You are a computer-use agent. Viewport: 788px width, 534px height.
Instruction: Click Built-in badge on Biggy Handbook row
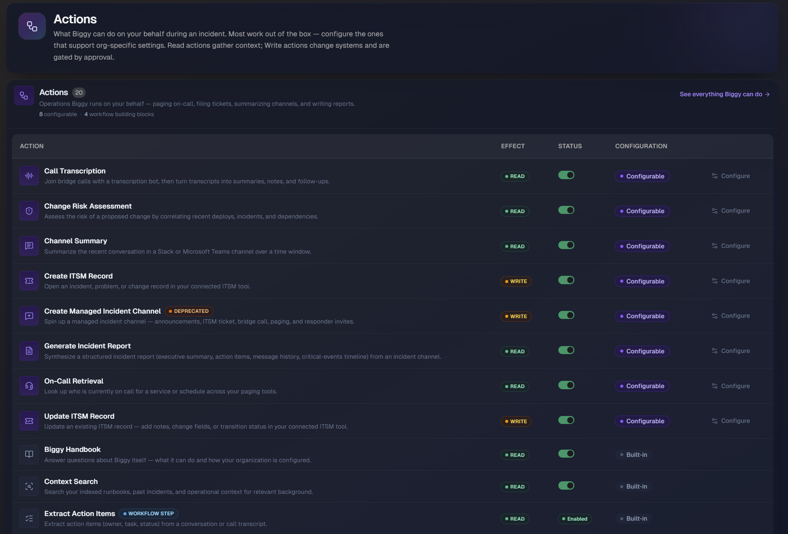click(x=634, y=455)
